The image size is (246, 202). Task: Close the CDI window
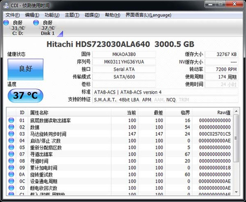[234, 4]
